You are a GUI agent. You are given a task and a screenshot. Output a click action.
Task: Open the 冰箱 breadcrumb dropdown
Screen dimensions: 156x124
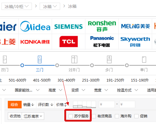tap(50, 6)
